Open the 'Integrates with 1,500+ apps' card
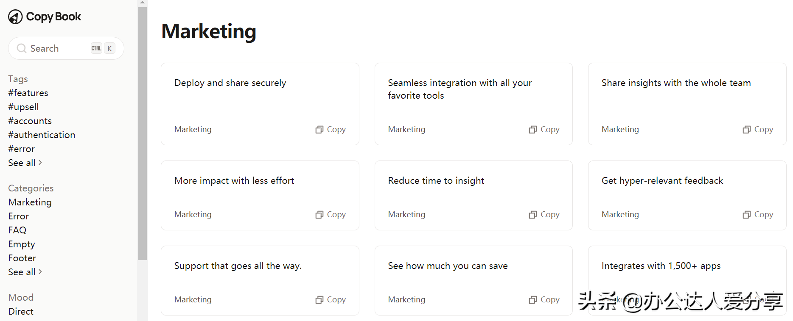This screenshot has height=321, width=793. [661, 266]
